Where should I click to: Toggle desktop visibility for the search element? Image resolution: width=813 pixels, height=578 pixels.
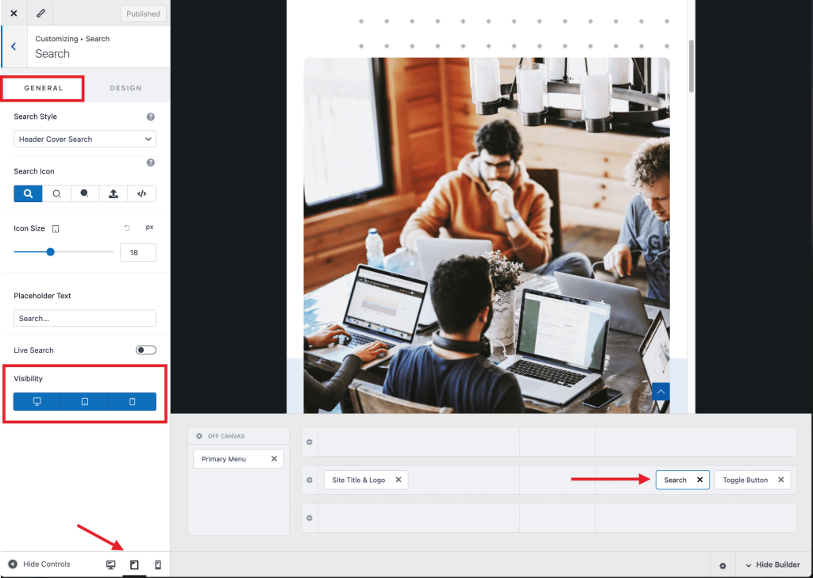[x=37, y=402]
